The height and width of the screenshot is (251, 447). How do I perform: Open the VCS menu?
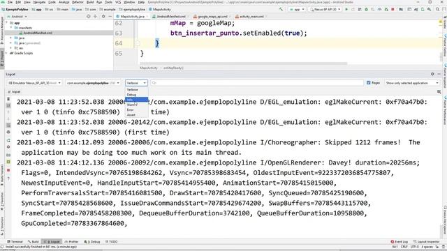click(x=118, y=2)
